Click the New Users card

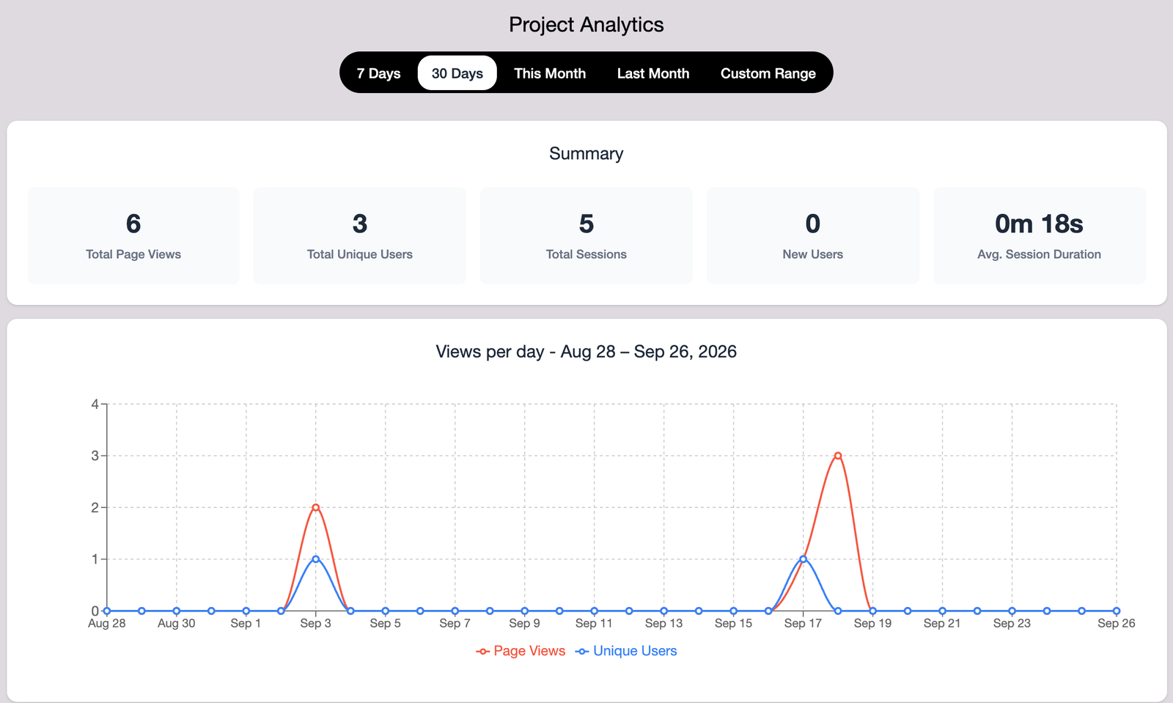(813, 235)
